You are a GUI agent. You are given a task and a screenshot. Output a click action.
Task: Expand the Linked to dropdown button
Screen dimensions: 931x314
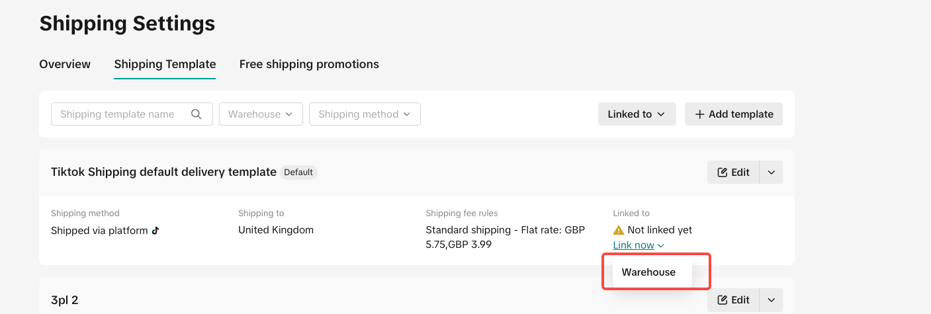[636, 114]
